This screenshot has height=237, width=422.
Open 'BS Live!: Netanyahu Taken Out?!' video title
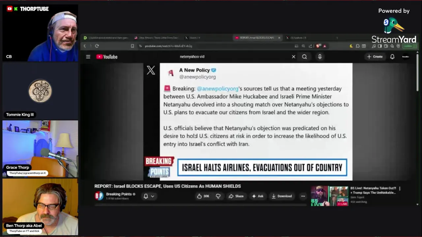(373, 190)
